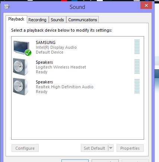Screen dimensions: 159x162
Task: Click the green default-device checkmark badge
Action: pos(28,53)
